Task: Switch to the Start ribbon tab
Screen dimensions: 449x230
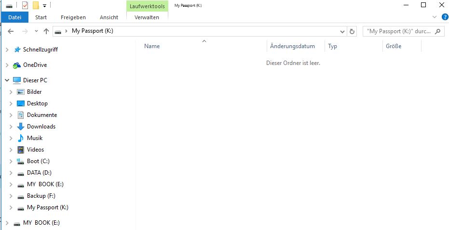Action: (x=41, y=17)
